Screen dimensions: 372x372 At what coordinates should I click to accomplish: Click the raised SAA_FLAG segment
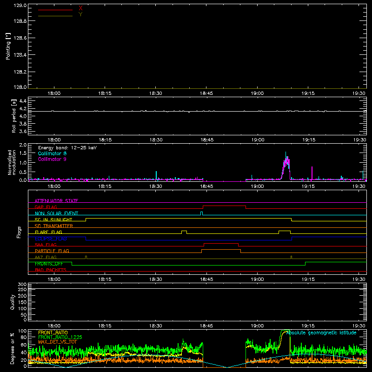[221, 243]
